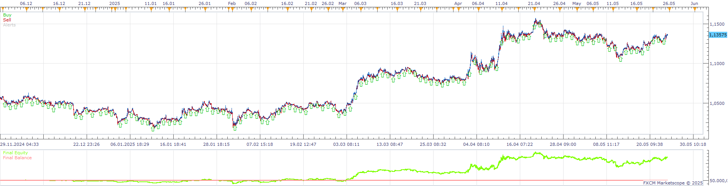Click the 06.05 date label on top axis
Viewport: 728px width, 186px height.
593,3
